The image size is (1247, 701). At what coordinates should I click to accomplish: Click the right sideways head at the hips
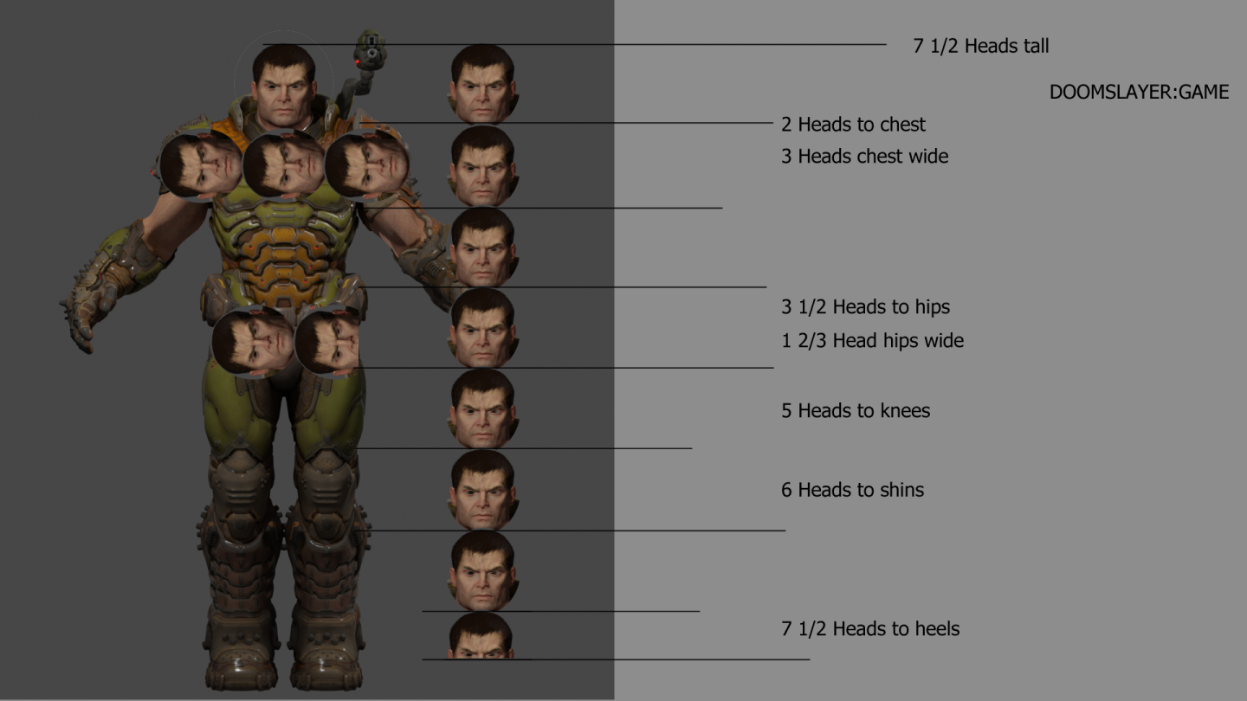327,342
